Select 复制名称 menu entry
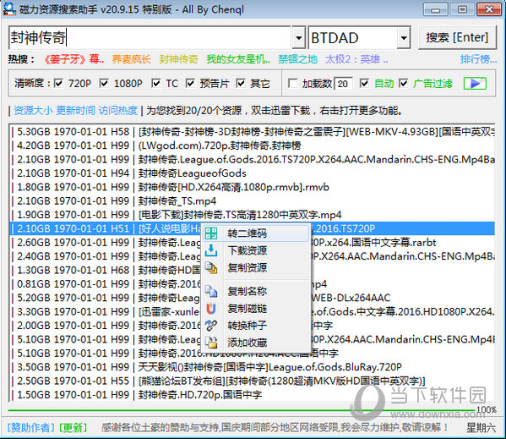 tap(255, 291)
